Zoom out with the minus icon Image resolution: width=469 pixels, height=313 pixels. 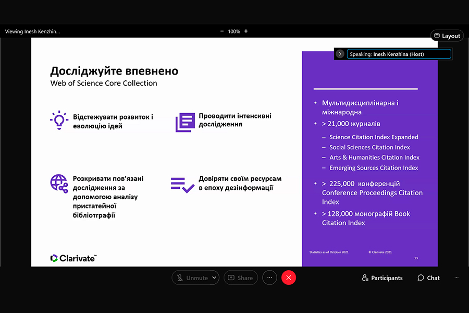[222, 31]
